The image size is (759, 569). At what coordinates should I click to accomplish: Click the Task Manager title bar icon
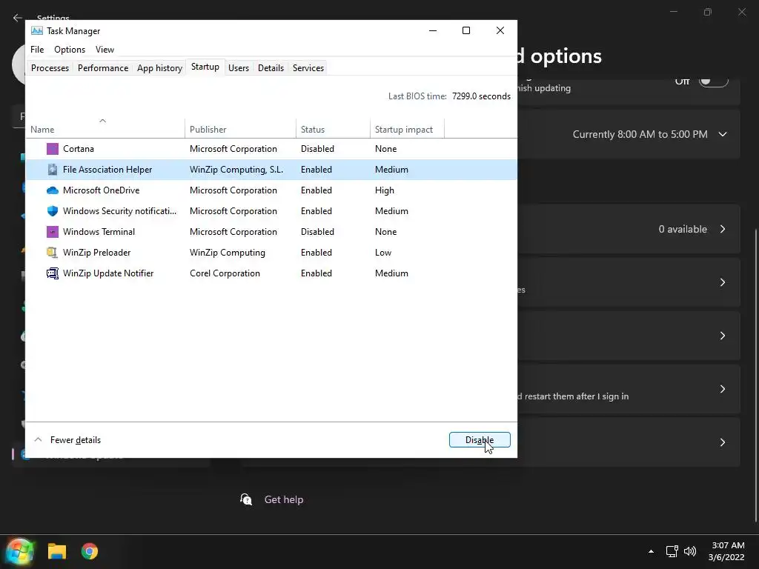pos(37,30)
